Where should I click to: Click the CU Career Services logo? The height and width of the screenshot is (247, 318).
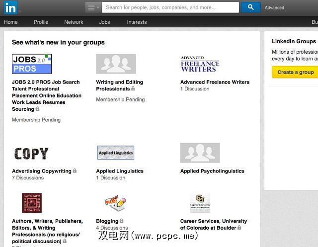200,203
